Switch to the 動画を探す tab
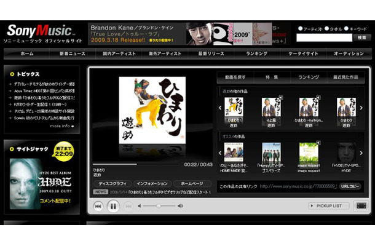 [x=235, y=77]
